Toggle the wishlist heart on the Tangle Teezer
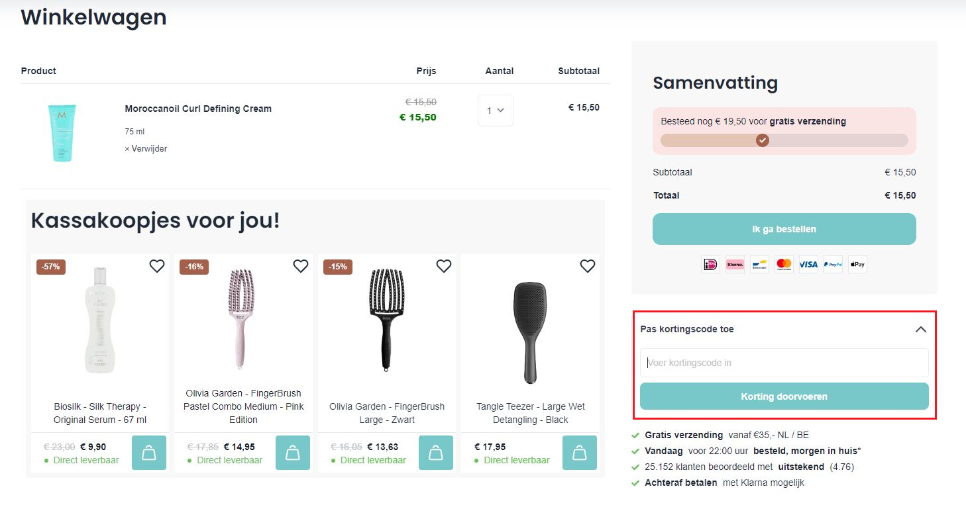 pyautogui.click(x=587, y=265)
